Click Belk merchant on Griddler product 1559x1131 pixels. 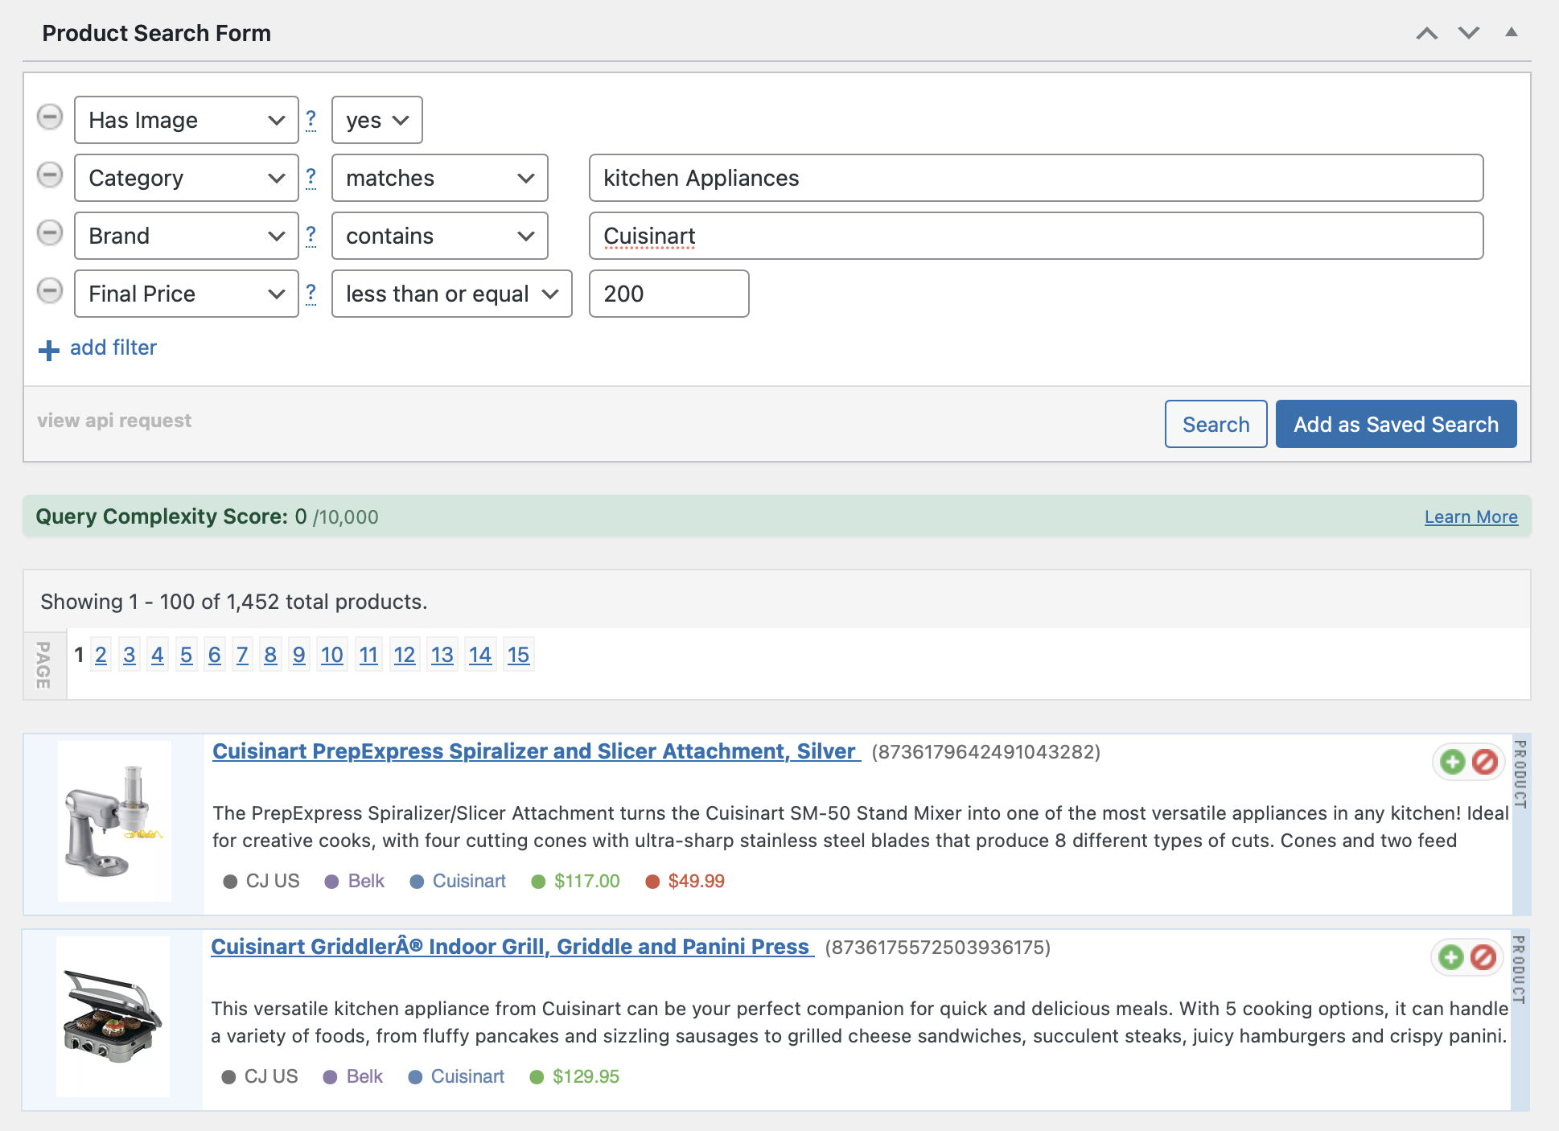point(364,1076)
